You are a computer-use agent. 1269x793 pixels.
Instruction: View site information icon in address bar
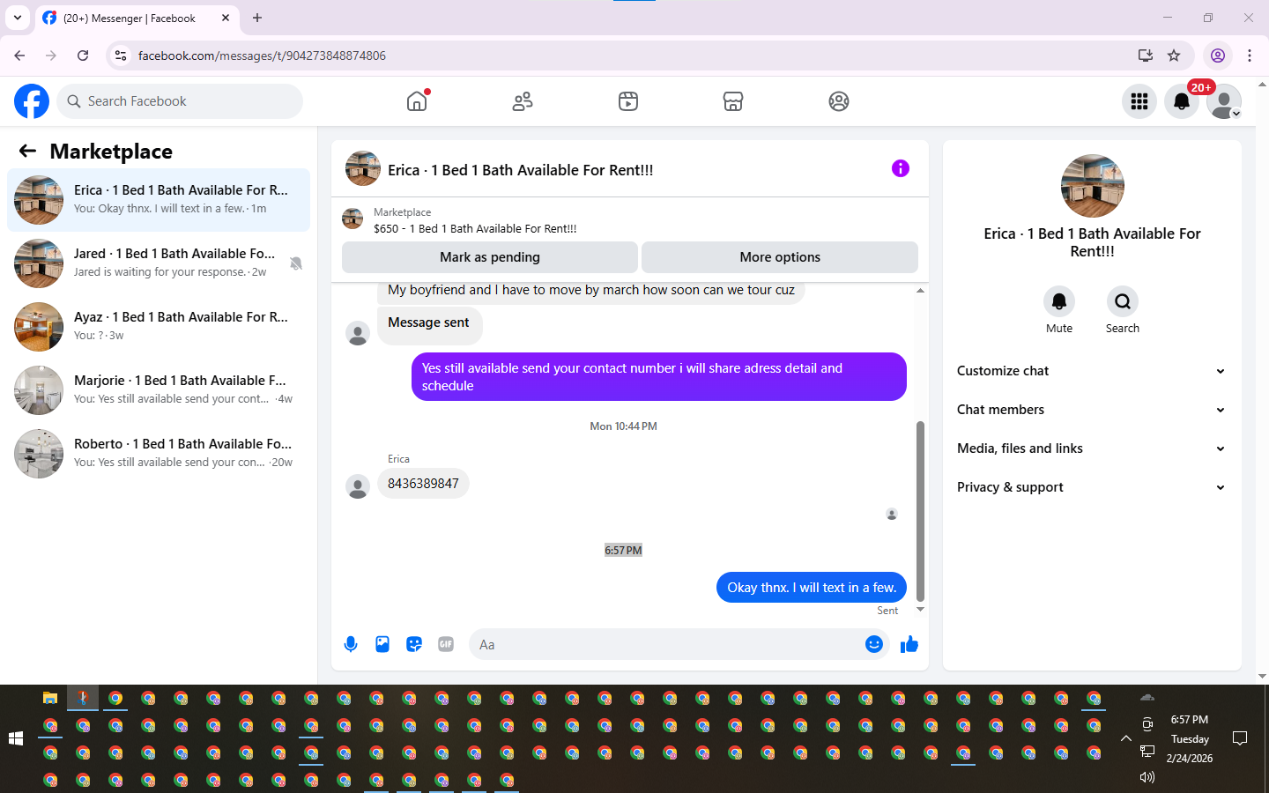click(x=121, y=56)
